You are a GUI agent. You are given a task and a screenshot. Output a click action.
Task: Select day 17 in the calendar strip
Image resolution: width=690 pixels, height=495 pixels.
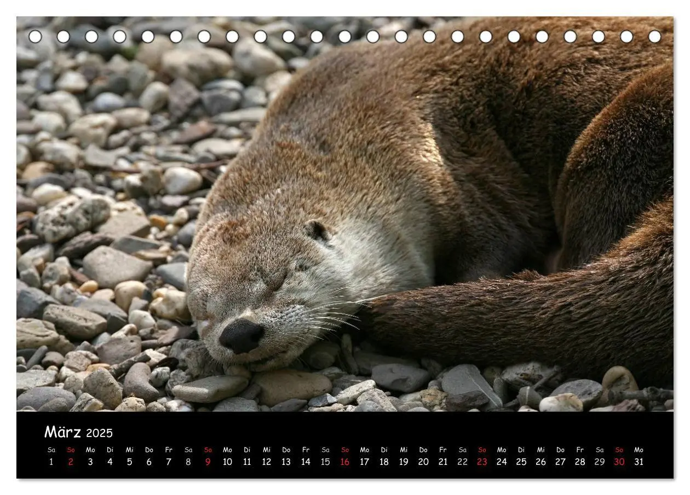click(365, 462)
